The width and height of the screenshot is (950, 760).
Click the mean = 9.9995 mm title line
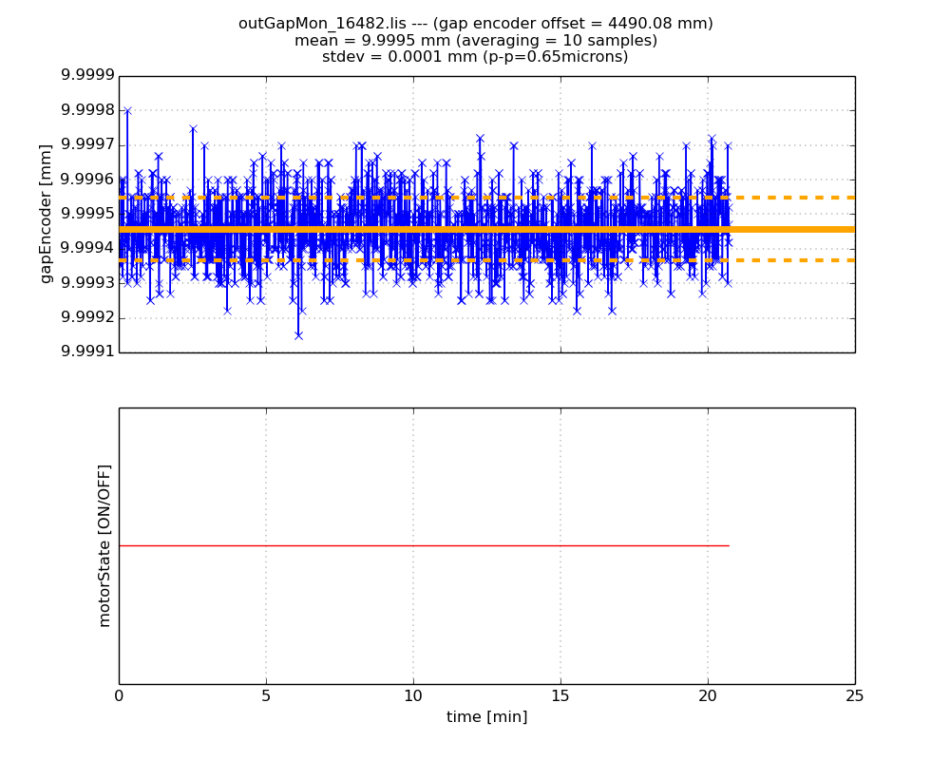coord(475,41)
